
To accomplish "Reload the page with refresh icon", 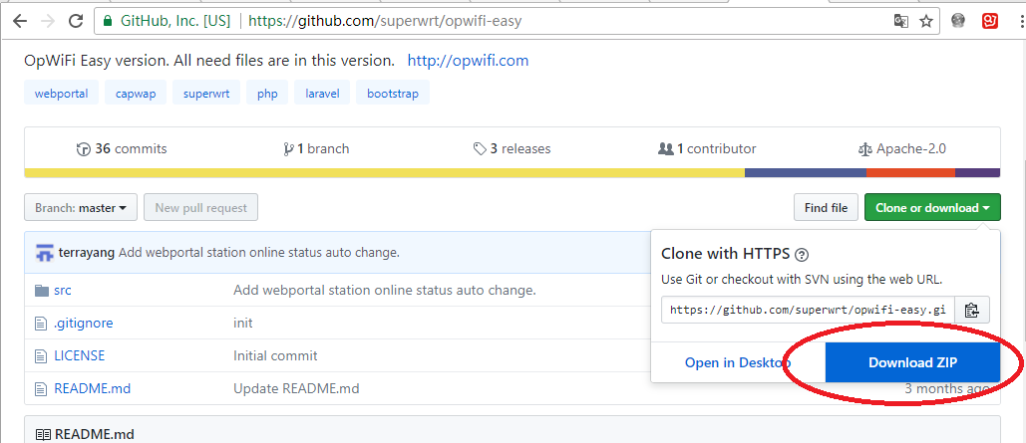I will point(76,21).
